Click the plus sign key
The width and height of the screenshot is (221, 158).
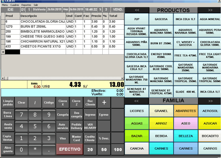click(x=104, y=103)
